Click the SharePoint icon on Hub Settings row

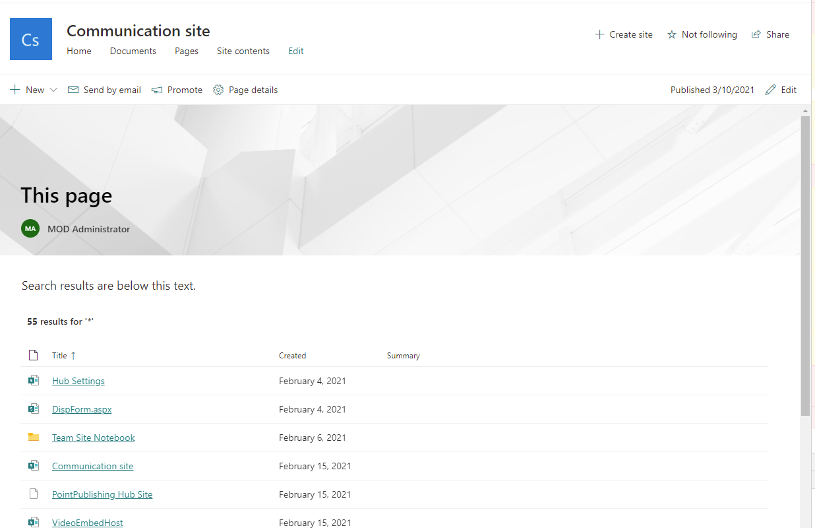click(34, 380)
